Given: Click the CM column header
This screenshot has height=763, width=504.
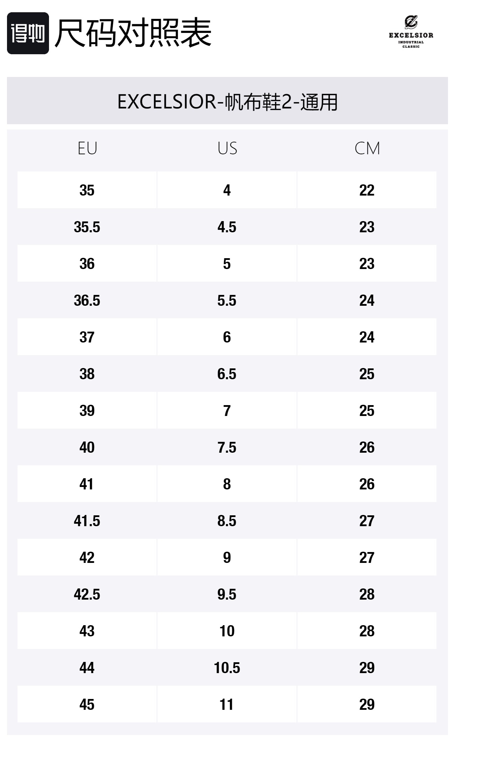Looking at the screenshot, I should pyautogui.click(x=367, y=148).
